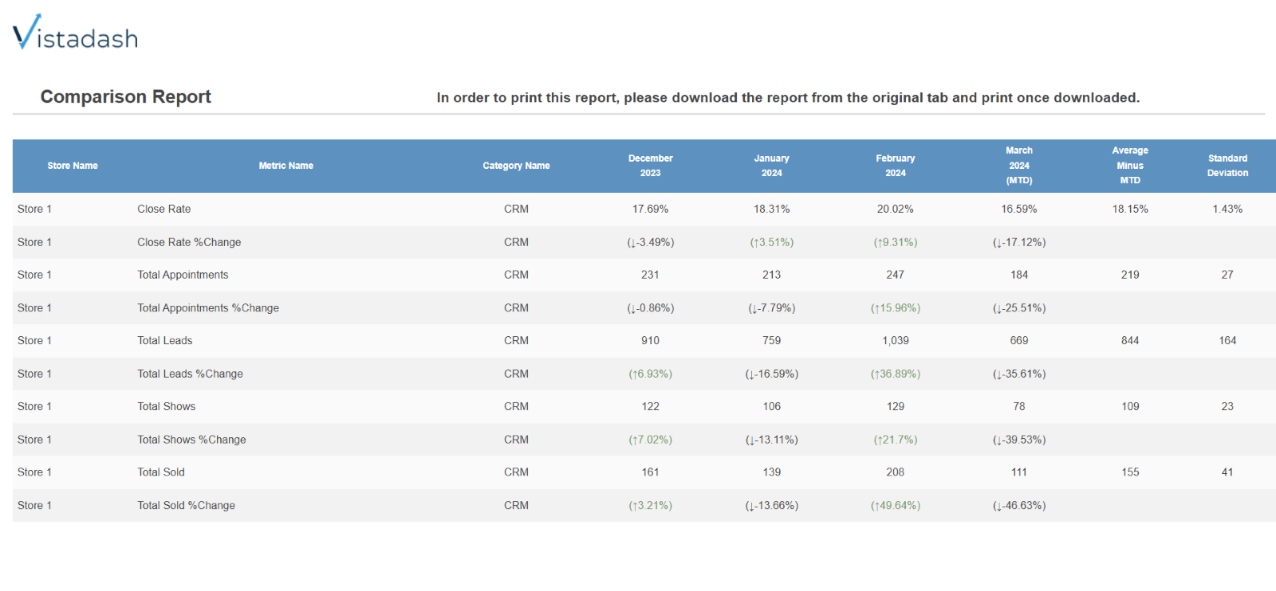Image resolution: width=1276 pixels, height=591 pixels.
Task: Click the Store Name column header
Action: [x=73, y=166]
